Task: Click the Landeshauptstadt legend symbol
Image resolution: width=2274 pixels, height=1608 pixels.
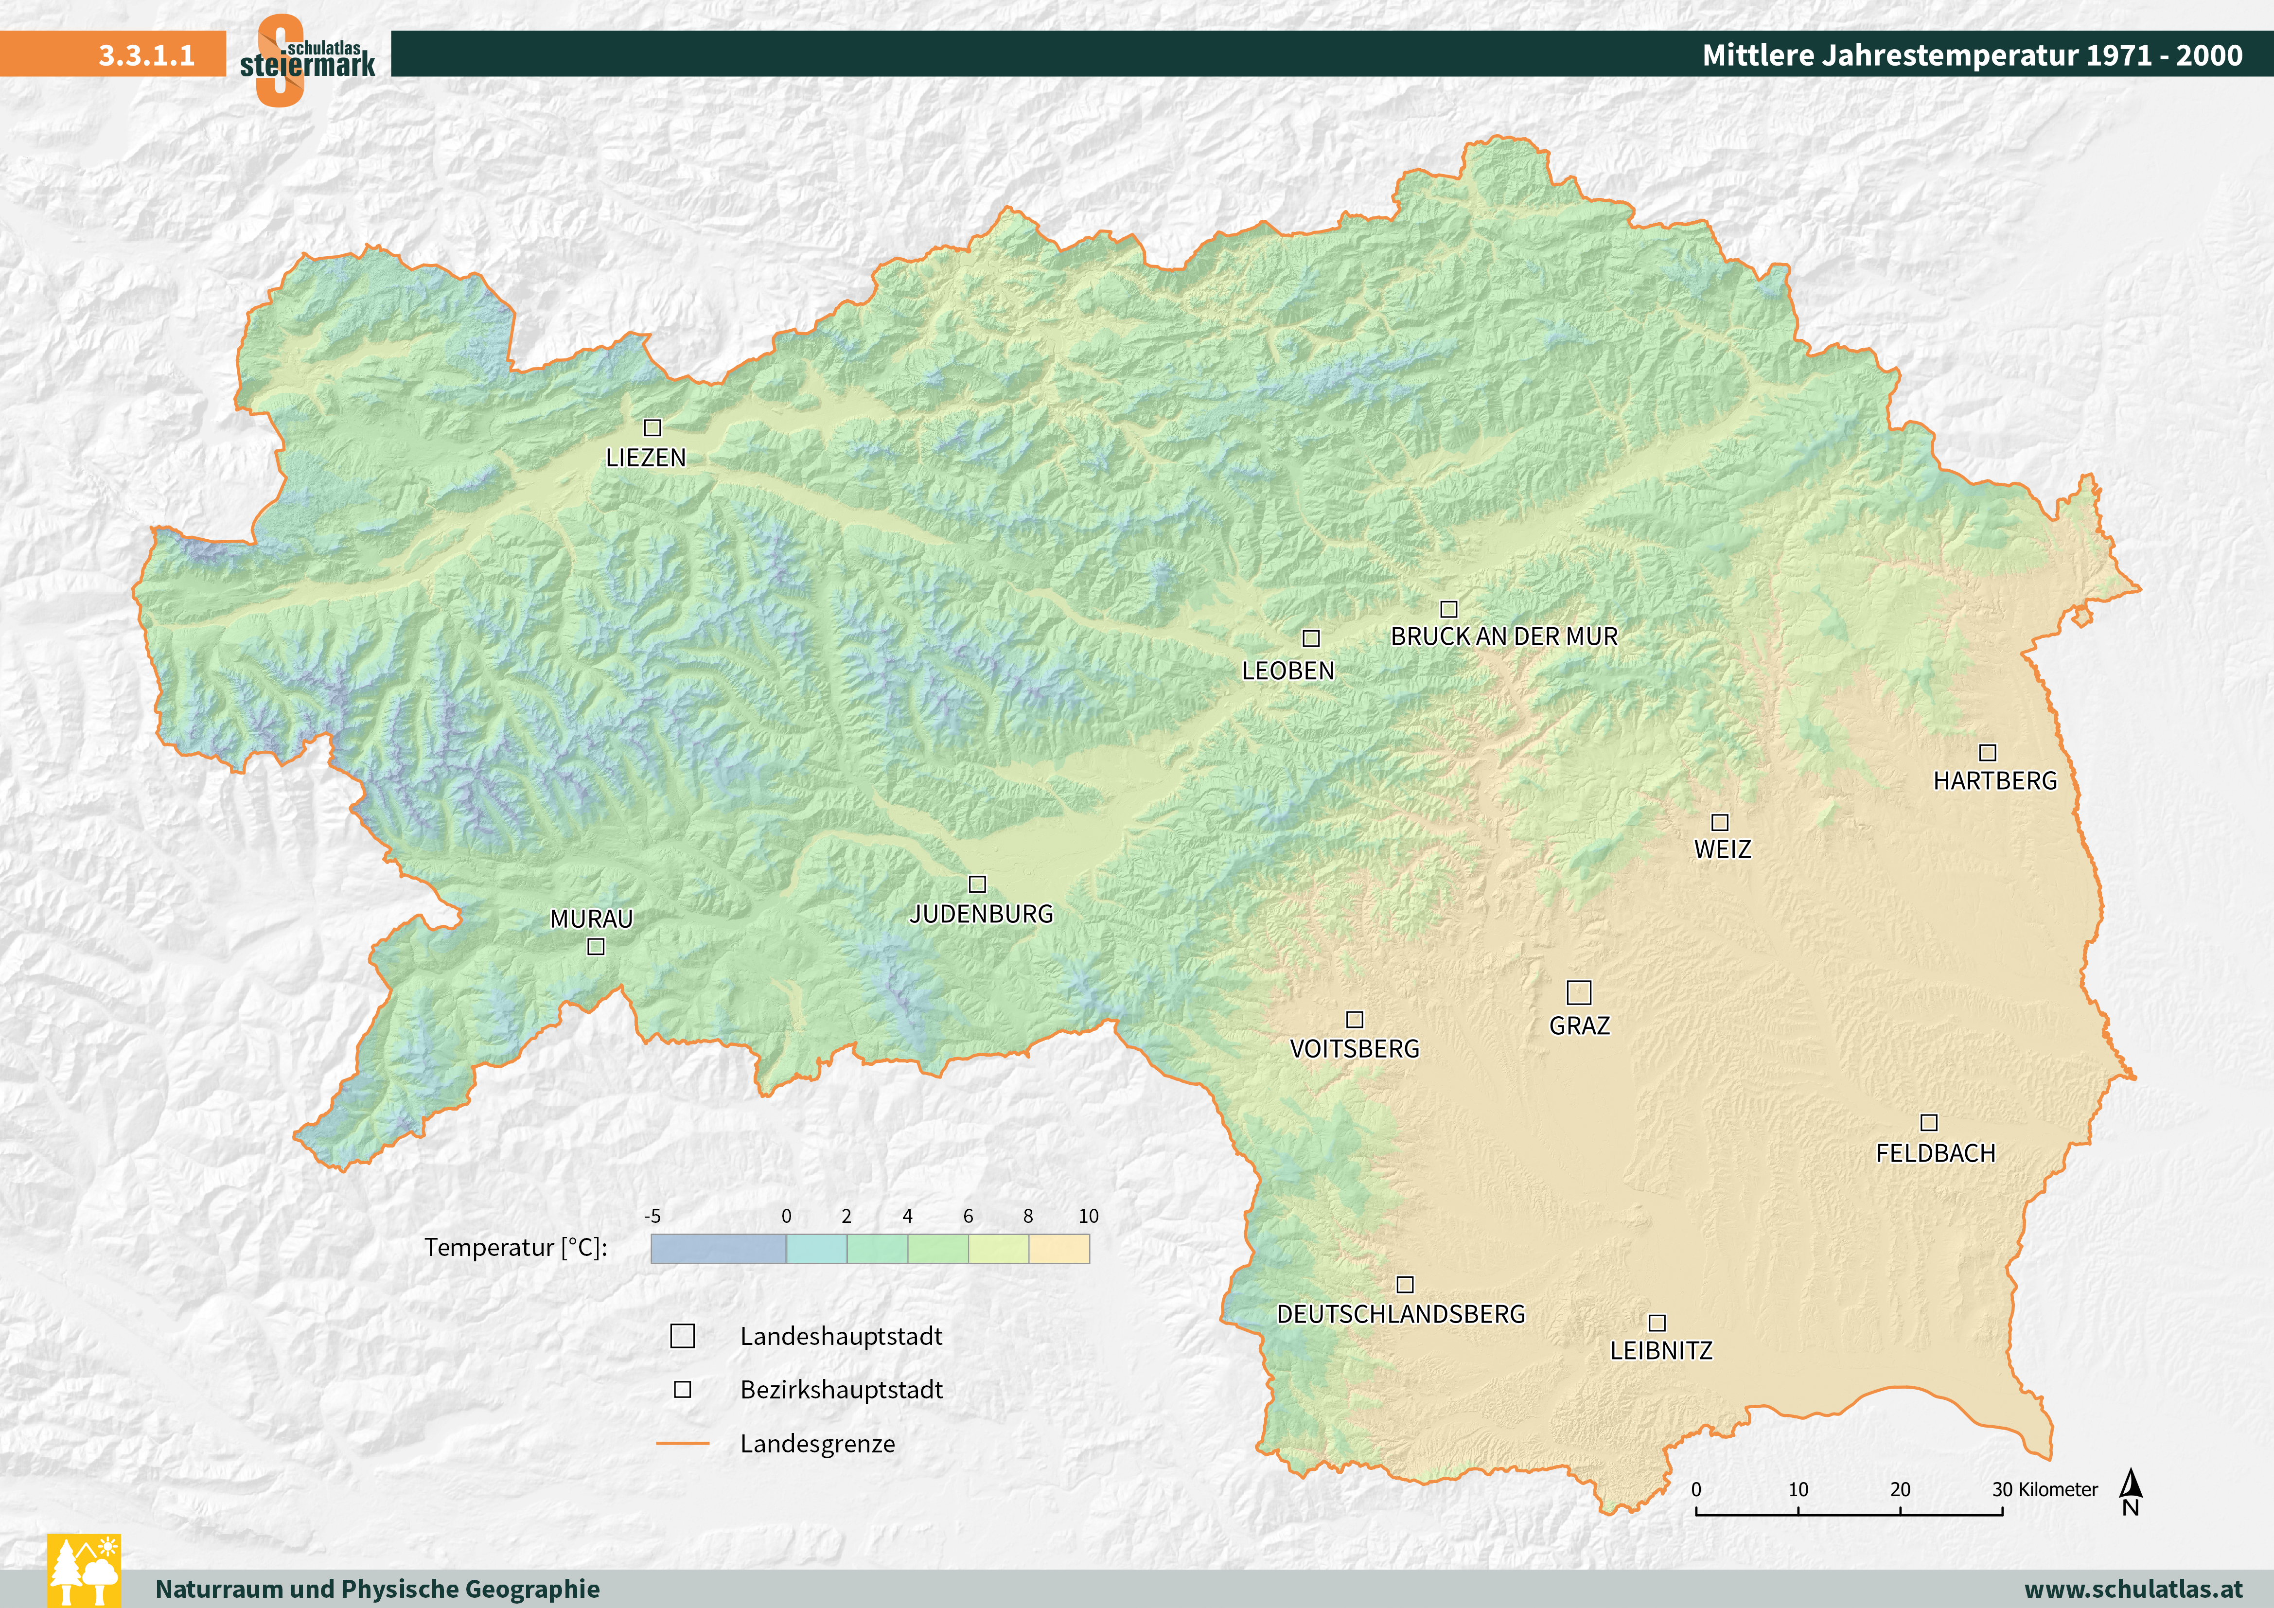Action: (683, 1336)
